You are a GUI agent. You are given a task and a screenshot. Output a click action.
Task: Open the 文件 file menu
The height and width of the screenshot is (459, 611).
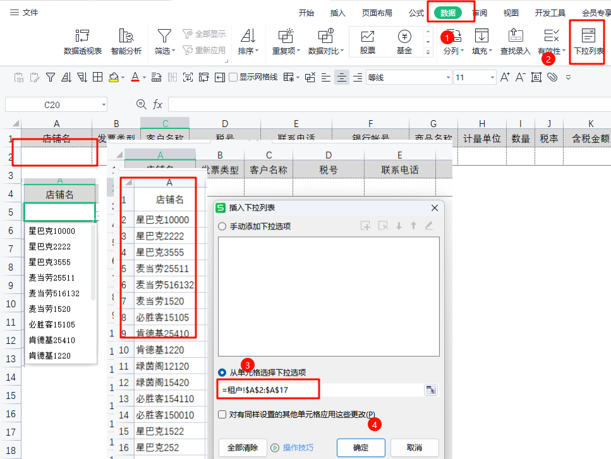point(24,13)
